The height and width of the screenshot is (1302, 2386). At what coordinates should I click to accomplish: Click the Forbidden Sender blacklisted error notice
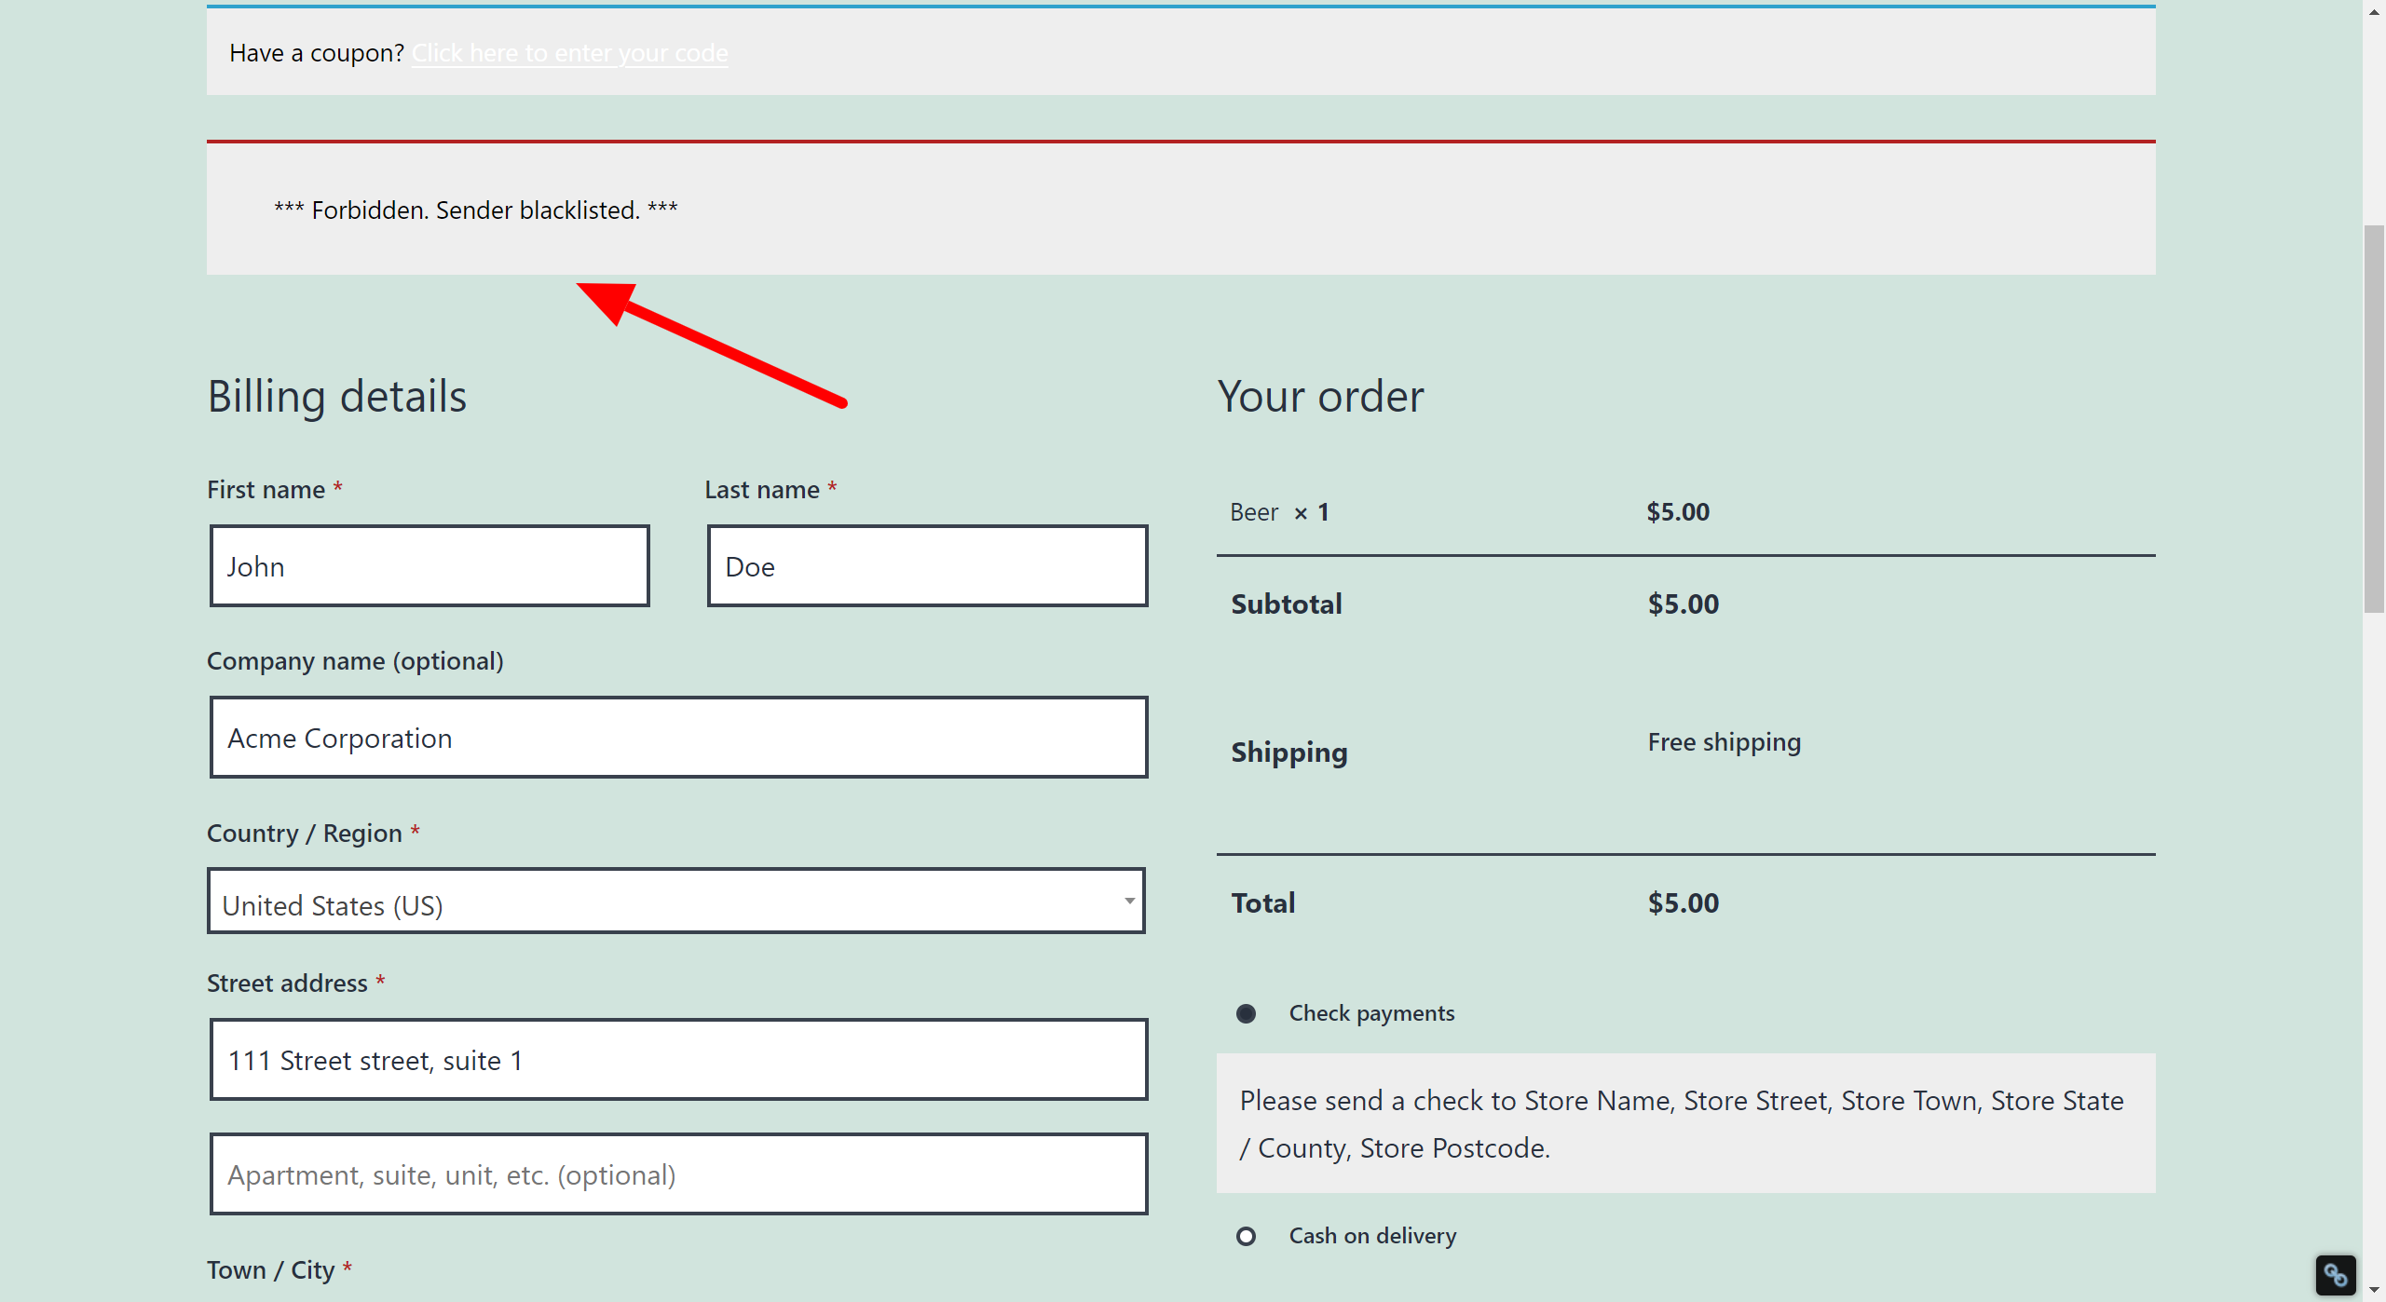476,210
